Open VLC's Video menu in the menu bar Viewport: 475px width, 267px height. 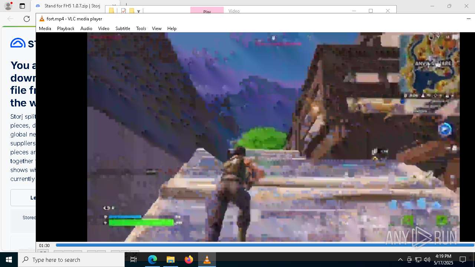(x=104, y=29)
